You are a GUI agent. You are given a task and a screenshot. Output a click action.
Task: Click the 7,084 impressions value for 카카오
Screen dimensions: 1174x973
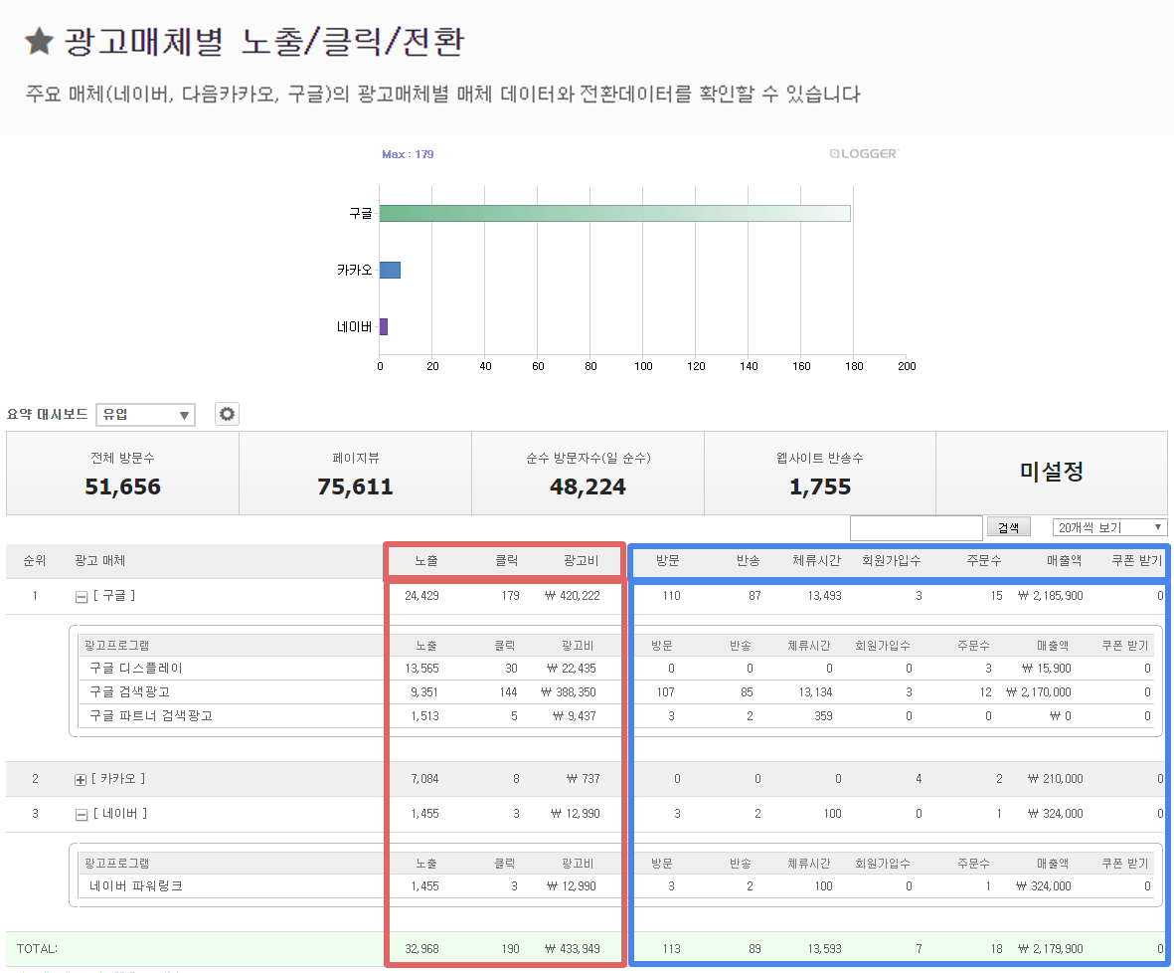pyautogui.click(x=424, y=779)
